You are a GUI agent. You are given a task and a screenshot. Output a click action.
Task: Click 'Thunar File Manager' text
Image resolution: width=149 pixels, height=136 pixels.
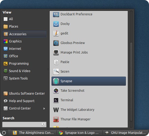(x=75, y=119)
